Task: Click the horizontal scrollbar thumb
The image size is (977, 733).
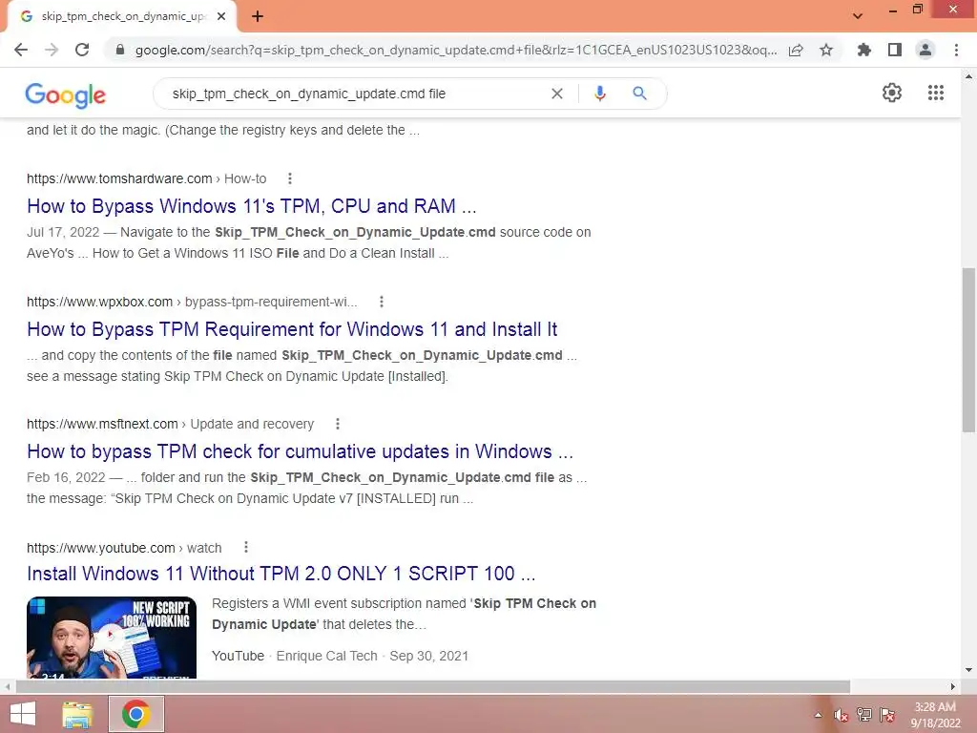Action: coord(433,686)
